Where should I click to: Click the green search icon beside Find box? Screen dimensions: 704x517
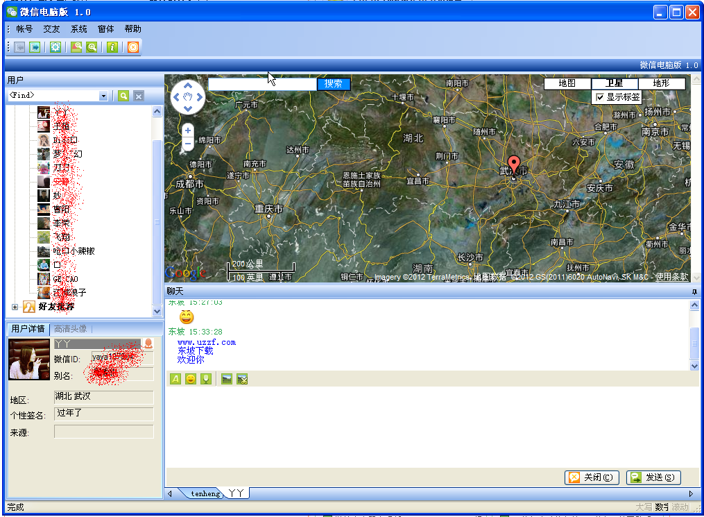tap(123, 96)
